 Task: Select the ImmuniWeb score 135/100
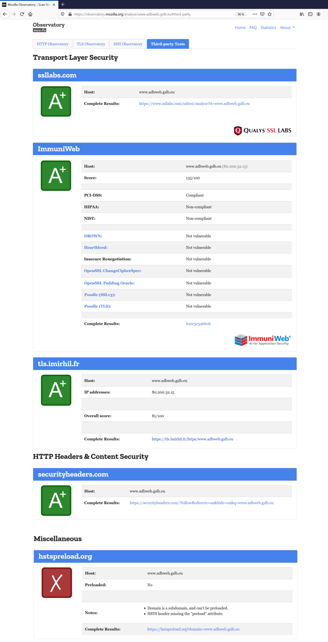[194, 178]
